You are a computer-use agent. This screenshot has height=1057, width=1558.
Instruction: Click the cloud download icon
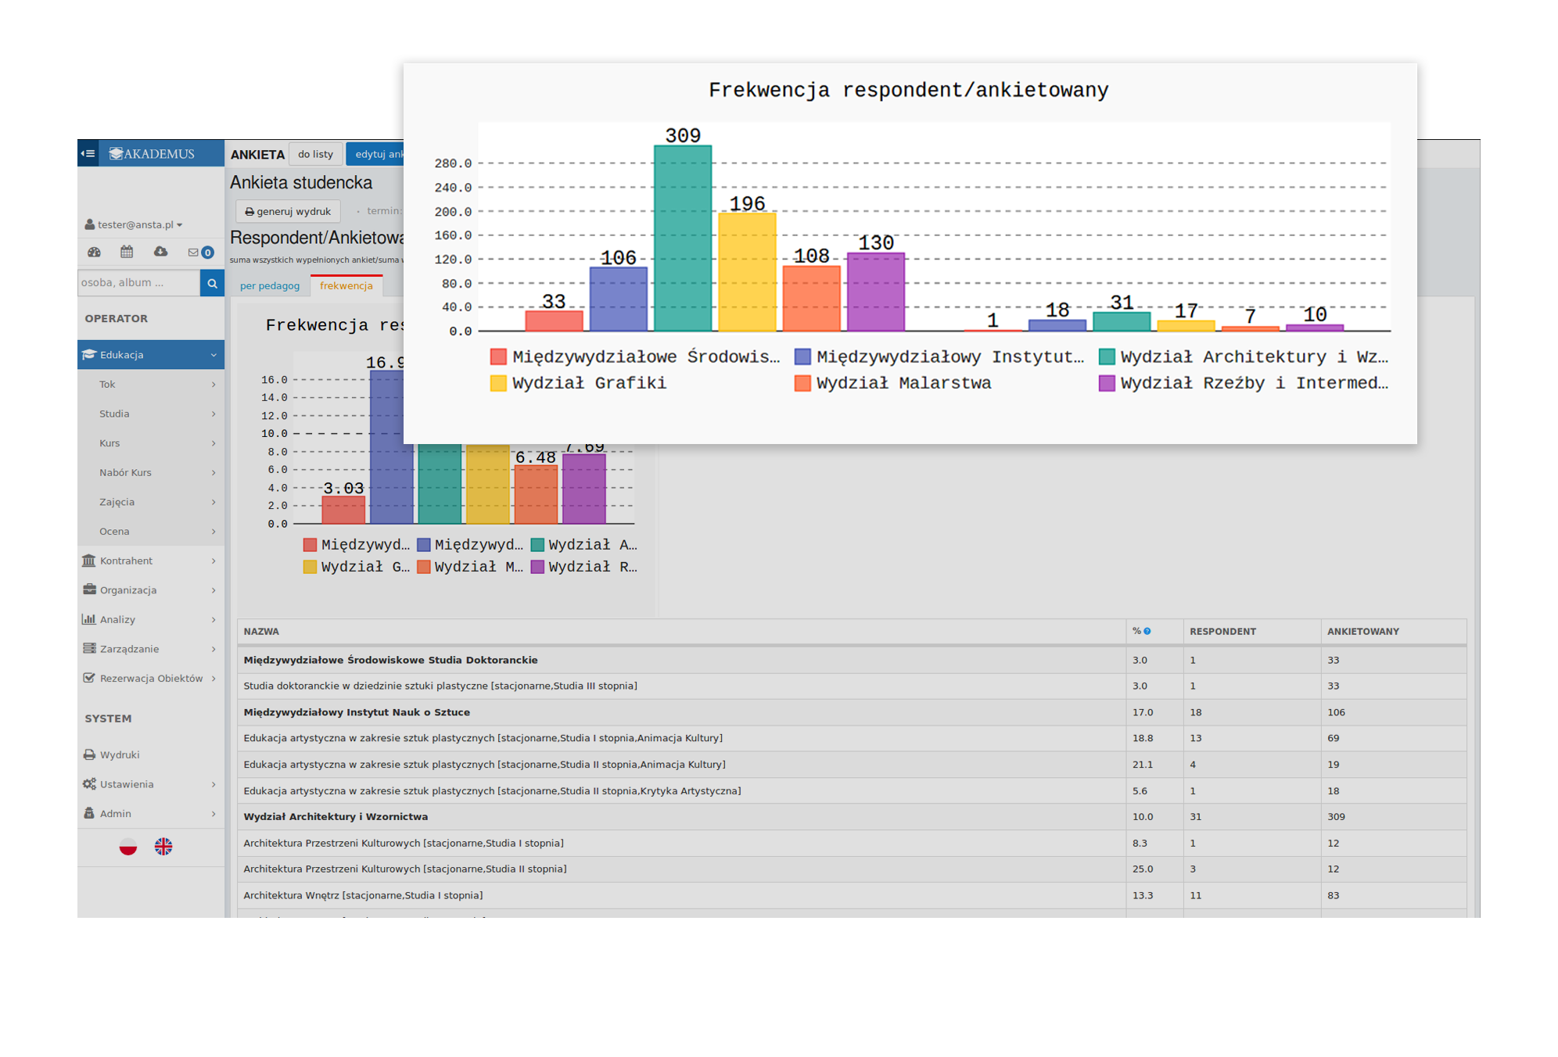coord(160,252)
